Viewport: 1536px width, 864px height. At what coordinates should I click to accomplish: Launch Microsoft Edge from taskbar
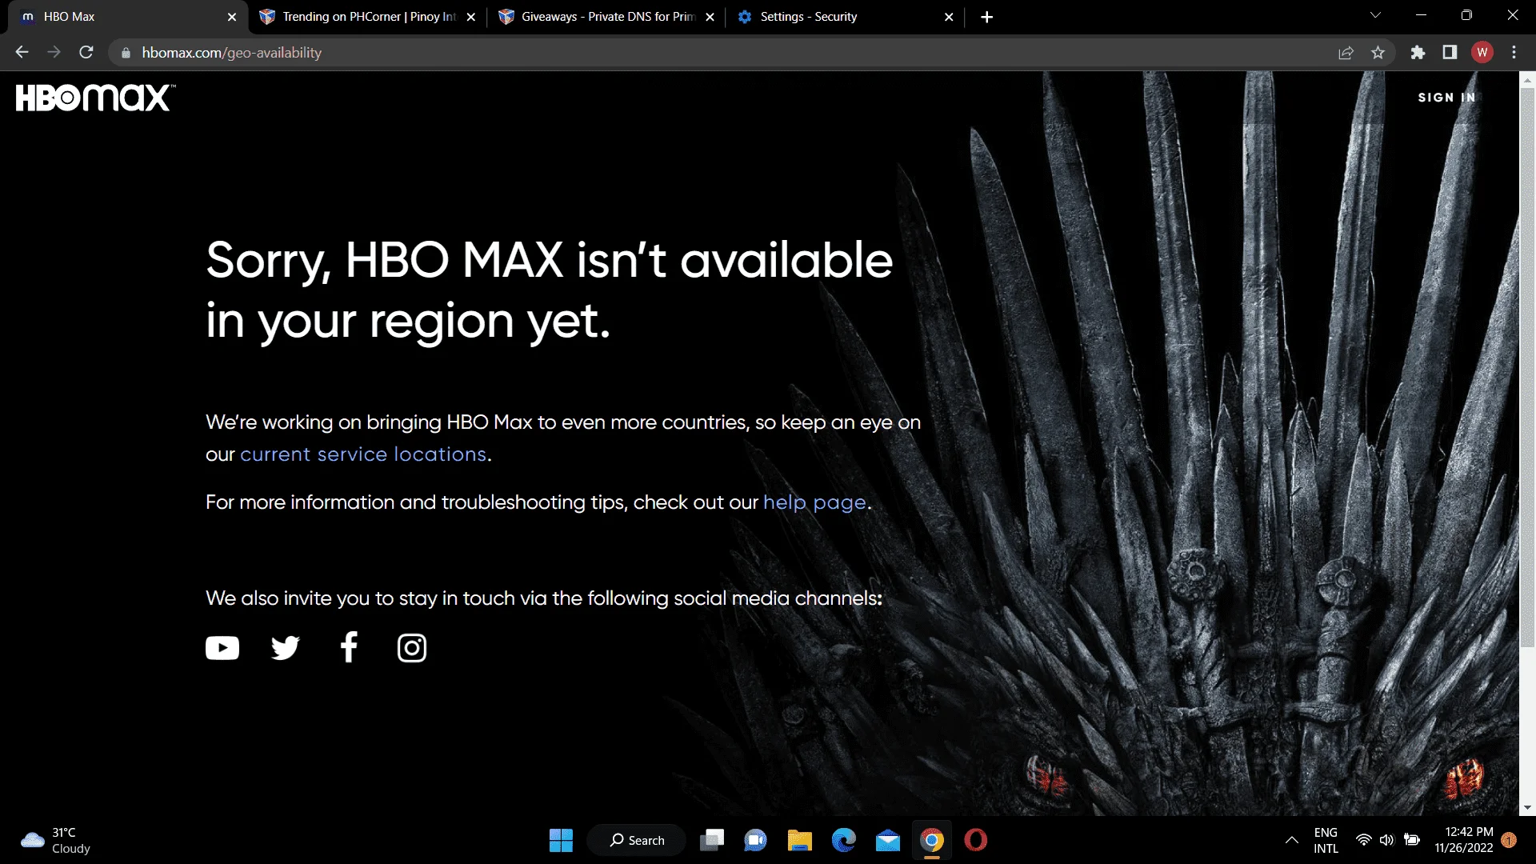click(843, 840)
